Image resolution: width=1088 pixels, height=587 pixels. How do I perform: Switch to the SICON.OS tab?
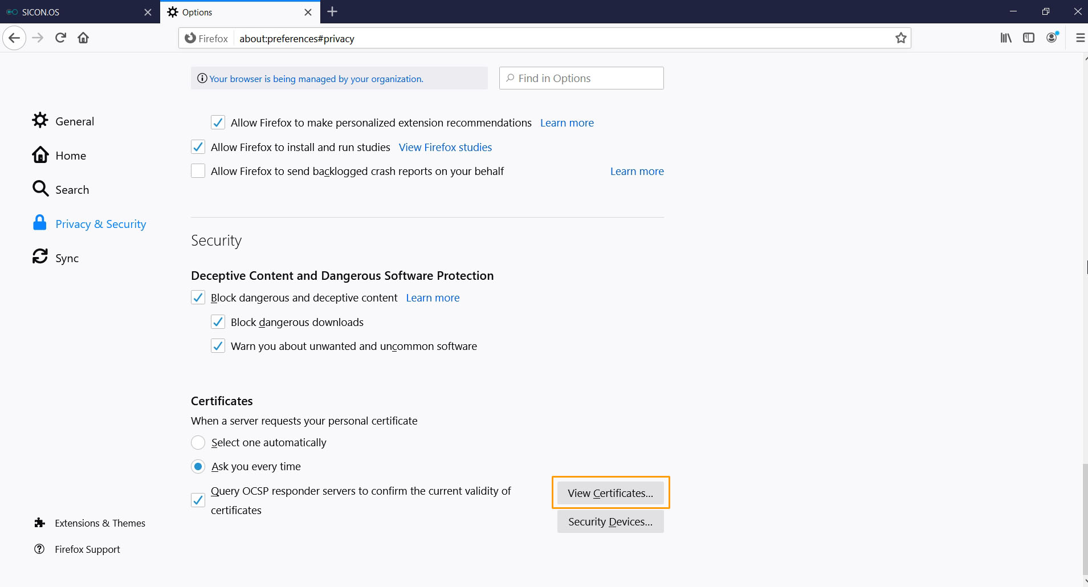[x=74, y=12]
